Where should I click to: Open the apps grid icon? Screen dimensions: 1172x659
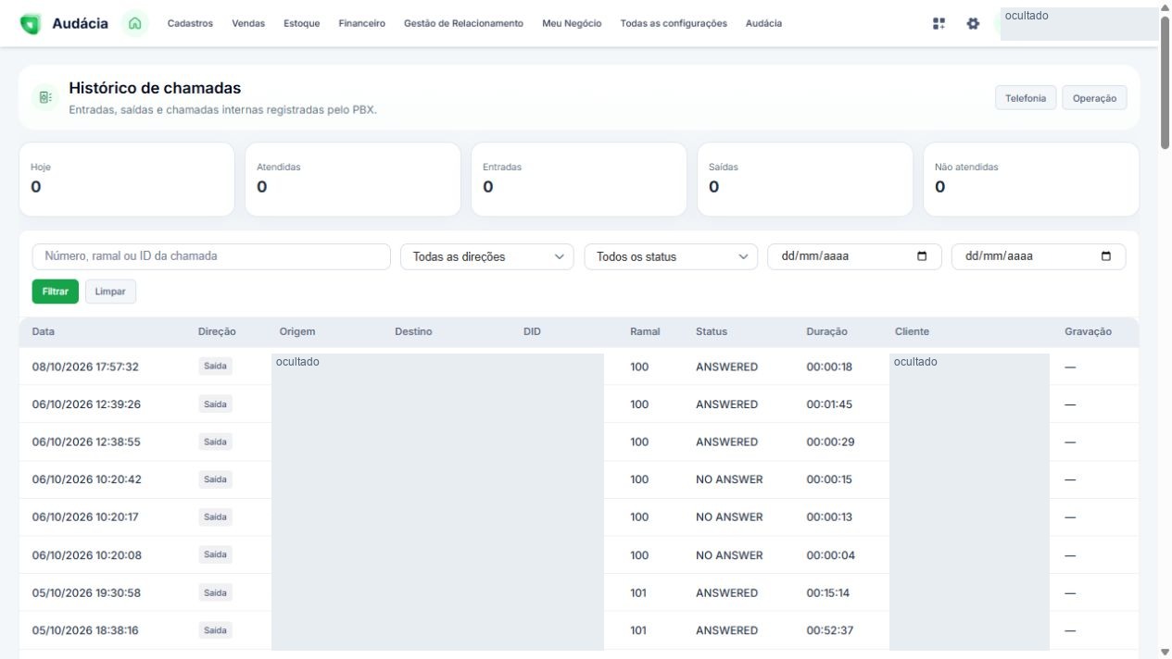coord(939,24)
